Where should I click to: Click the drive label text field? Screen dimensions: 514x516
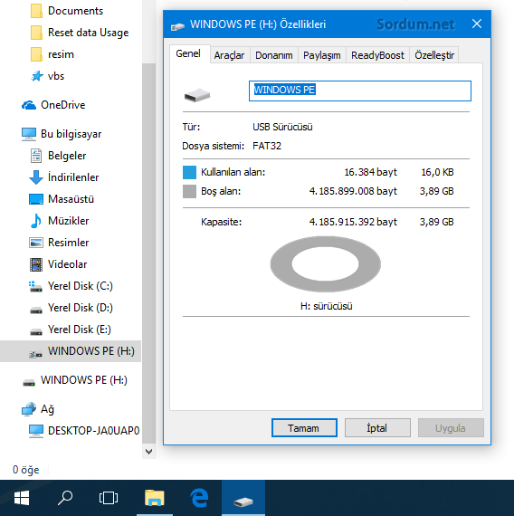360,91
